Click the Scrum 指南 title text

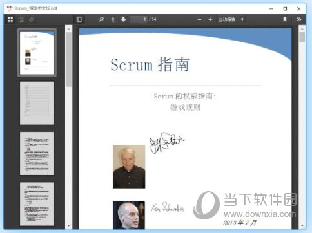pos(150,64)
